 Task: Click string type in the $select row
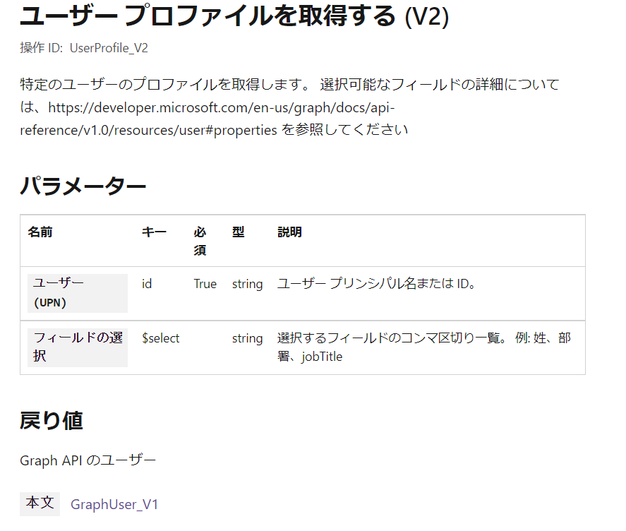tap(247, 338)
